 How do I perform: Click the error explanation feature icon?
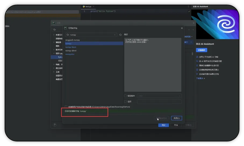[197, 70]
